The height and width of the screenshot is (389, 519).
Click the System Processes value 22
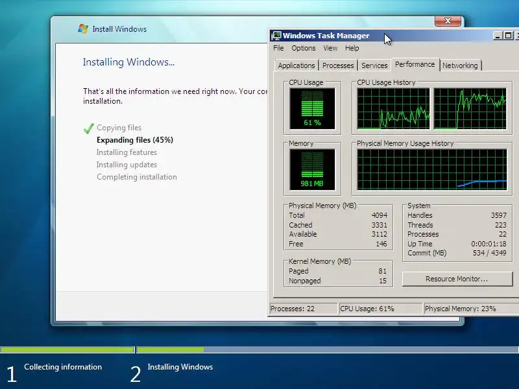(x=503, y=234)
